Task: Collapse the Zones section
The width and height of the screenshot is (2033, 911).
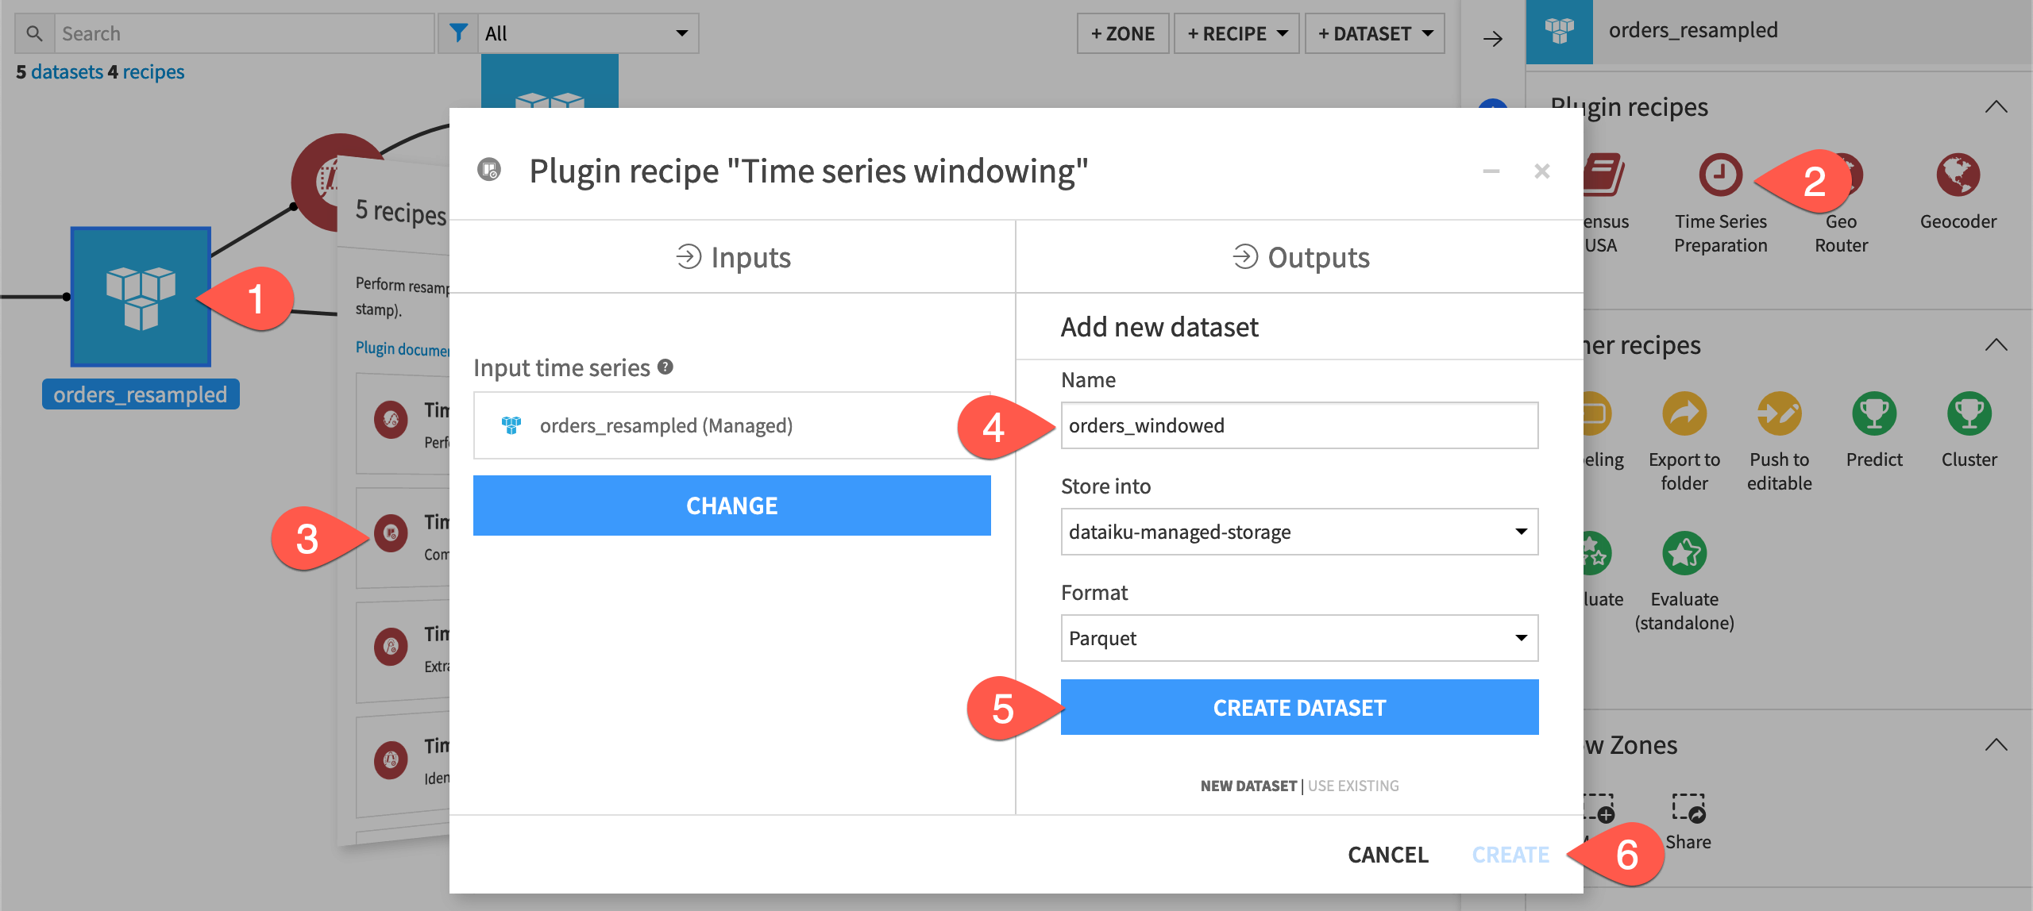Action: tap(1997, 744)
